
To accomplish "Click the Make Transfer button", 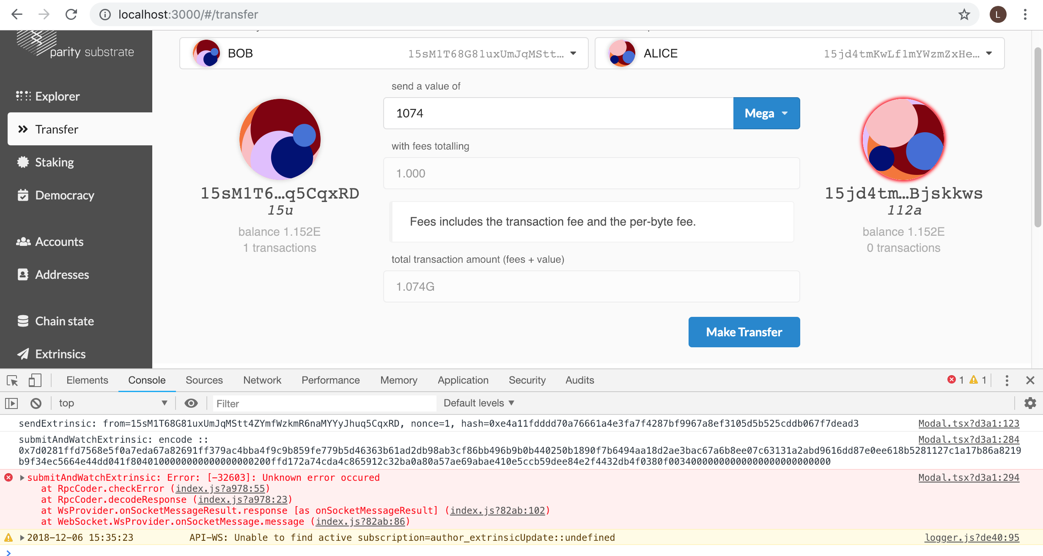I will coord(744,332).
